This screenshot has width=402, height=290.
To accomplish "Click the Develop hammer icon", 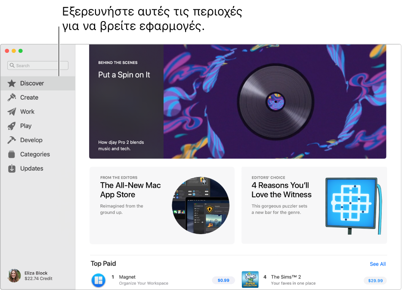I will click(x=12, y=140).
